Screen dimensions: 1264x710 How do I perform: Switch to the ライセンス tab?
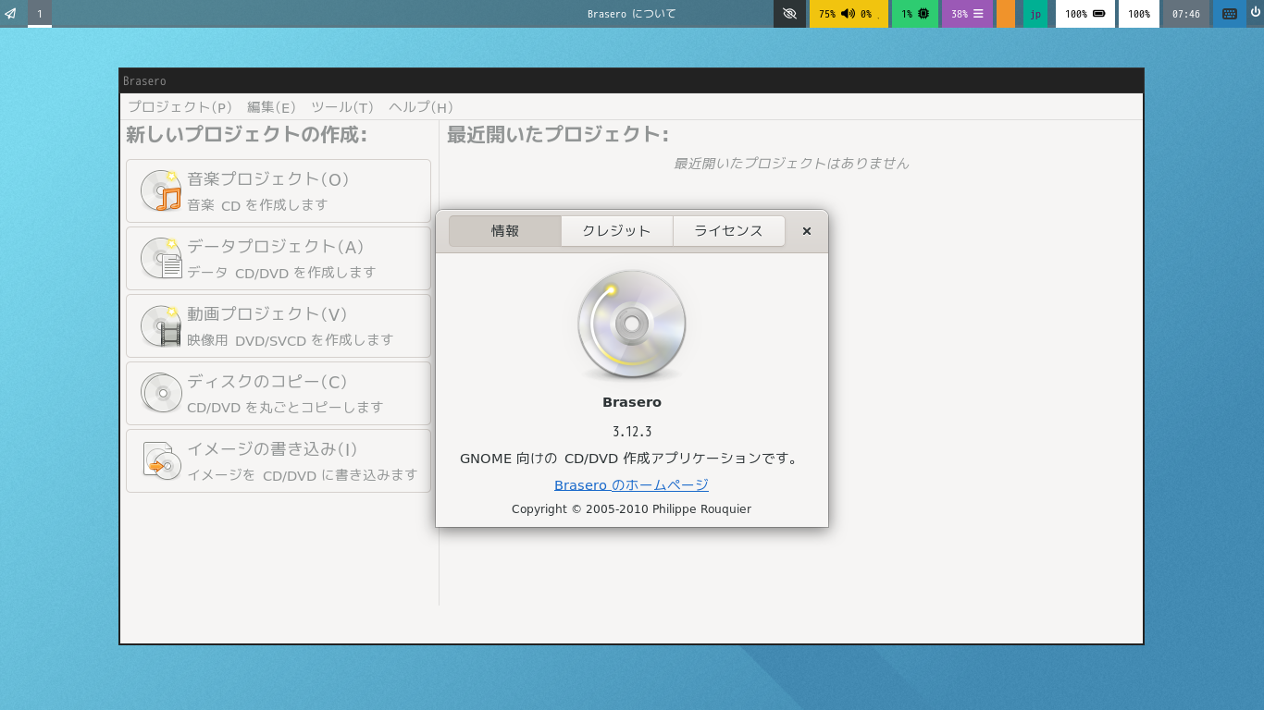click(x=729, y=231)
